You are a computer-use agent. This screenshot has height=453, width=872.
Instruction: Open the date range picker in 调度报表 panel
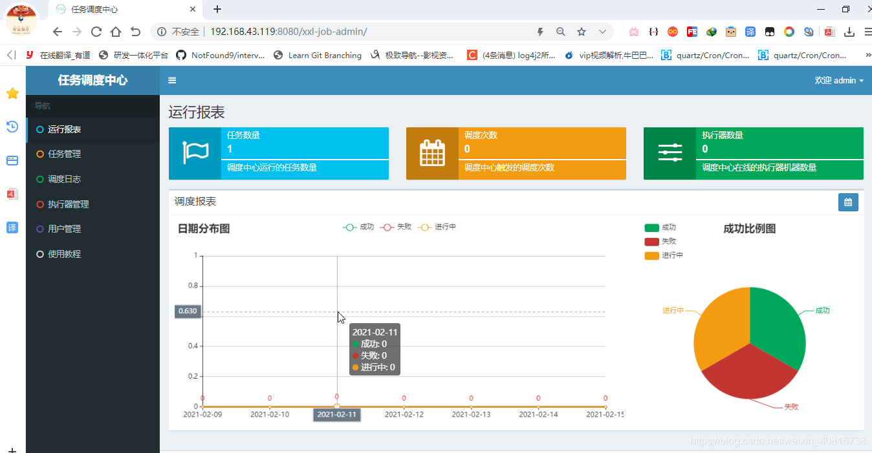point(848,202)
